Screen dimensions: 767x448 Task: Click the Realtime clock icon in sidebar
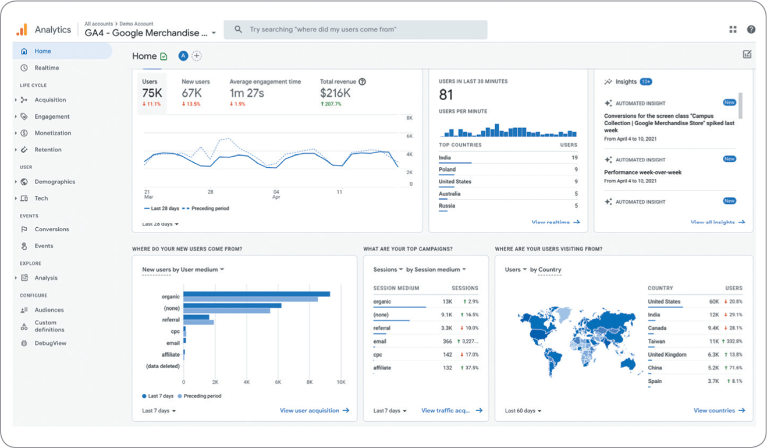[x=24, y=68]
